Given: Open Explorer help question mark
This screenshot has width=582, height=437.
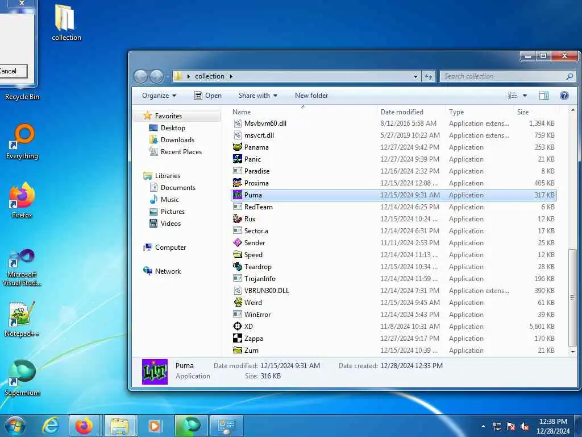Looking at the screenshot, I should click(564, 96).
